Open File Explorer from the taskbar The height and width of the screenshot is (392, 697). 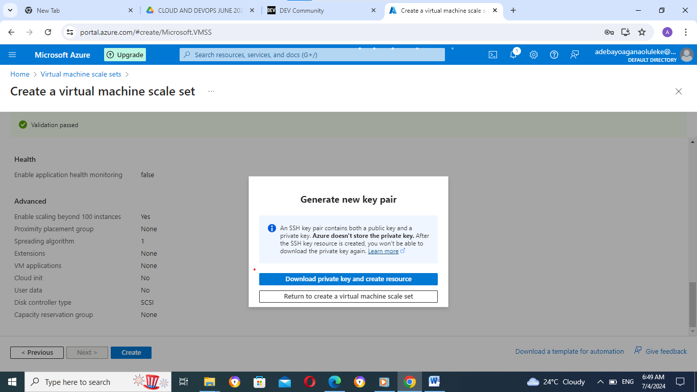[x=210, y=382]
